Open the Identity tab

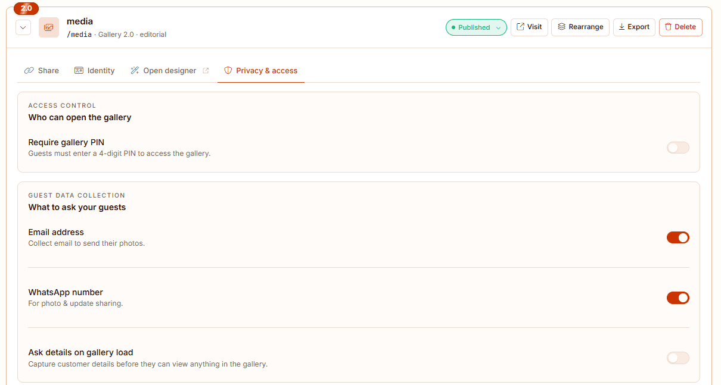(94, 70)
